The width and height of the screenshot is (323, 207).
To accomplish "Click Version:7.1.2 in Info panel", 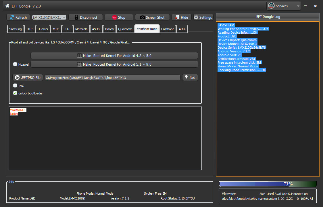I will pyautogui.click(x=120, y=198).
